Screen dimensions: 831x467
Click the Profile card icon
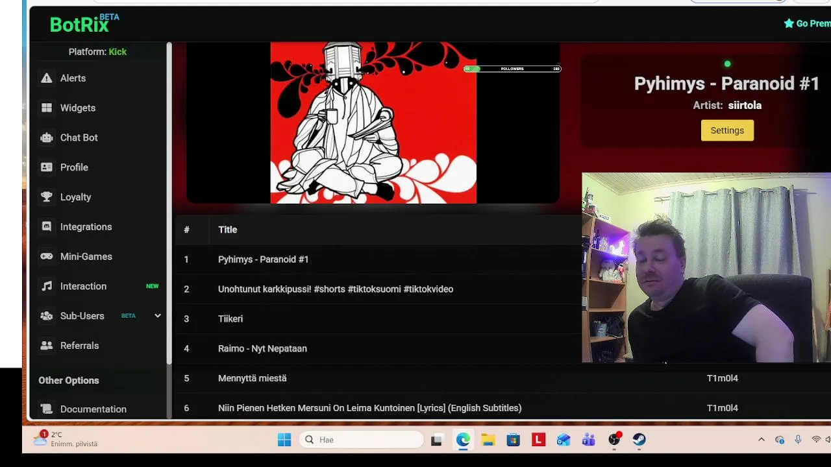[47, 167]
